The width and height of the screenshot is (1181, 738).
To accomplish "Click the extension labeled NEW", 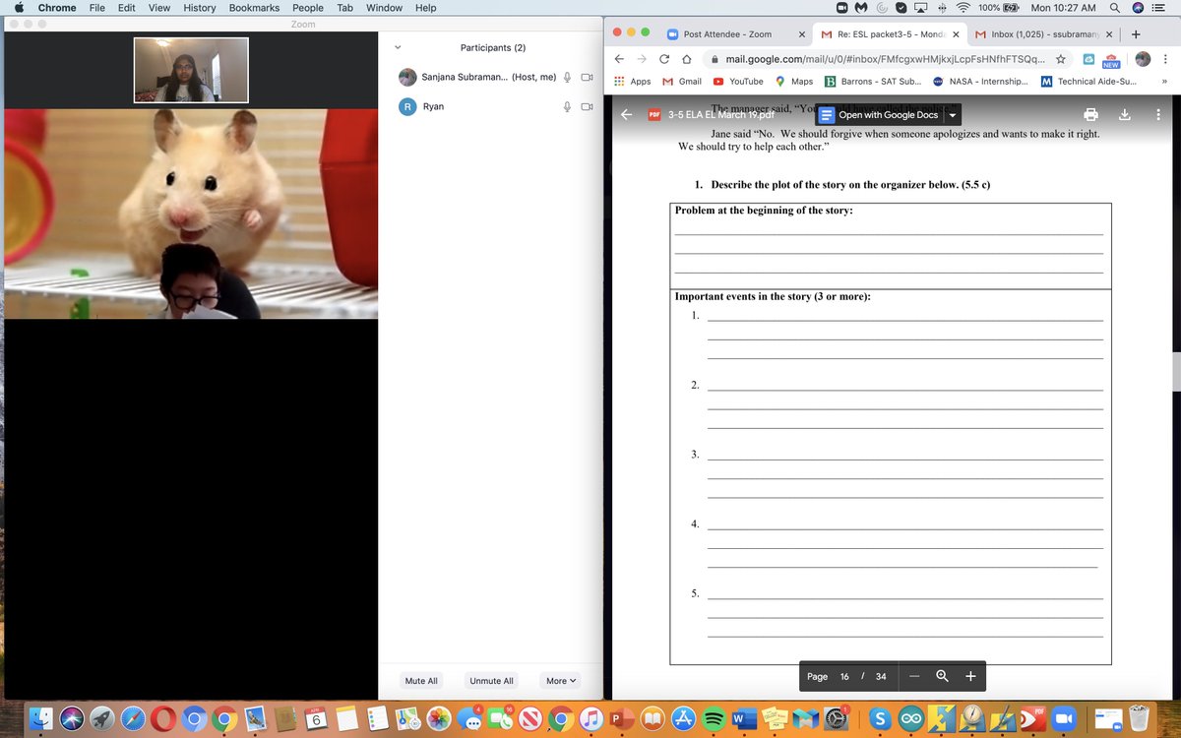I will pyautogui.click(x=1110, y=60).
